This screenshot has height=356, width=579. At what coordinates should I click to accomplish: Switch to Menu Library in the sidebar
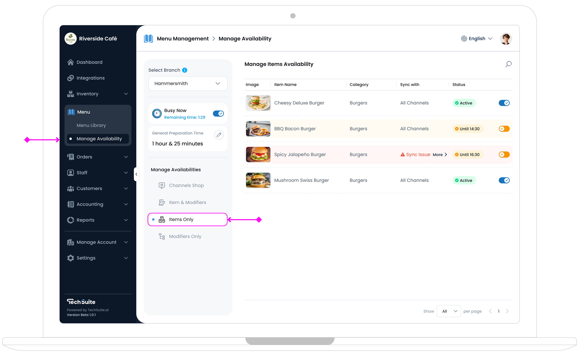click(x=91, y=125)
